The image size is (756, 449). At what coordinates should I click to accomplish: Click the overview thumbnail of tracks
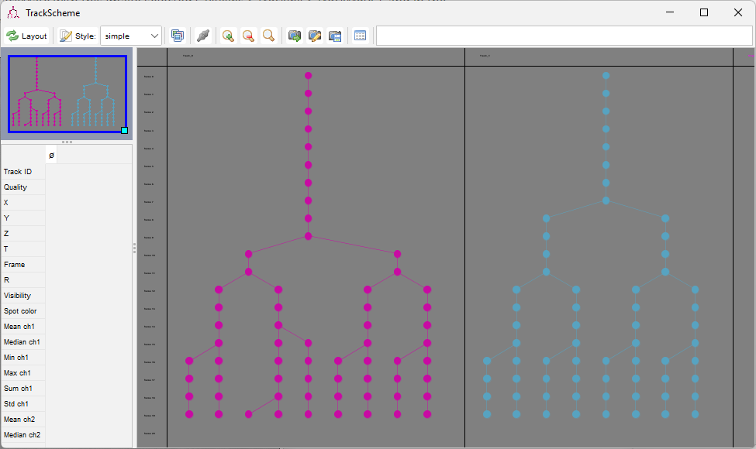click(x=67, y=94)
